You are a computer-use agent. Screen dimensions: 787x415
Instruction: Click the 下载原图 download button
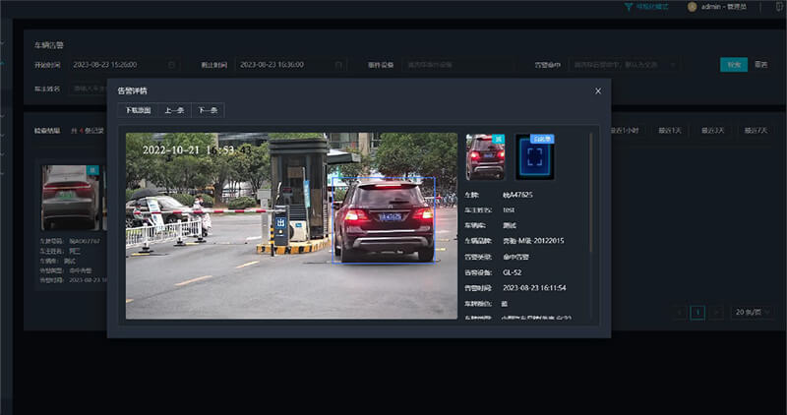click(137, 110)
